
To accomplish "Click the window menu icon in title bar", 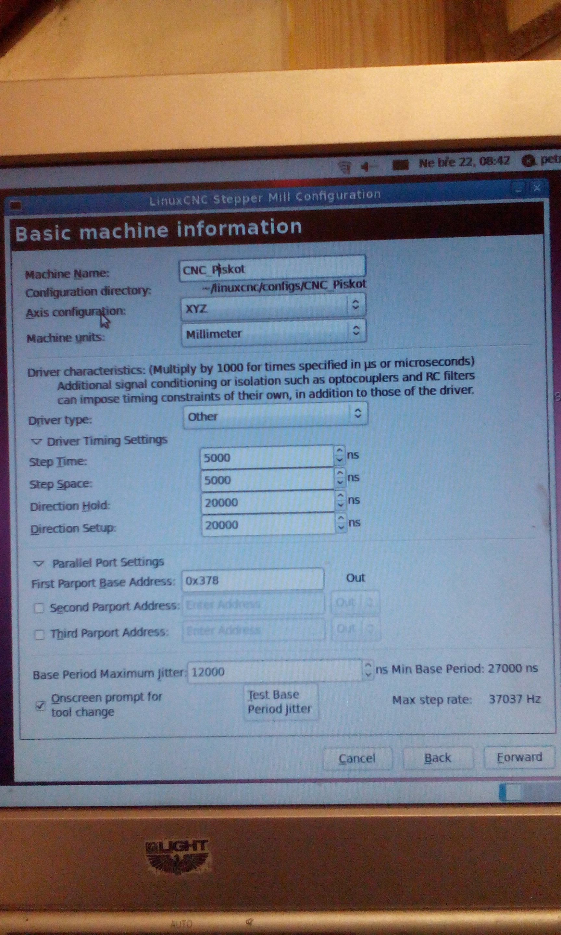I will pos(16,205).
